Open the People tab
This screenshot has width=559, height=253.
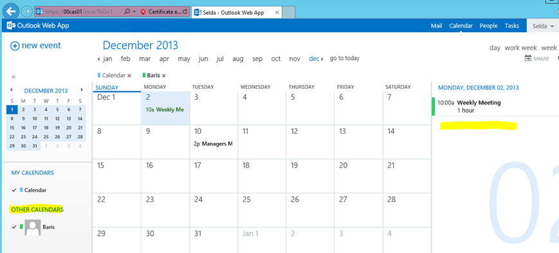(488, 26)
